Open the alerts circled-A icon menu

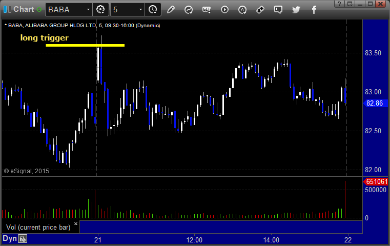point(242,10)
